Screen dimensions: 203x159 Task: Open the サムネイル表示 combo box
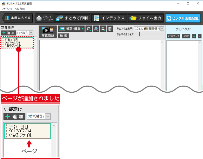point(149,29)
